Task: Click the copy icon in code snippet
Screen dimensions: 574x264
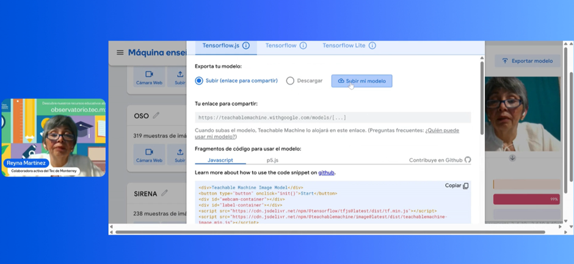Action: click(x=465, y=186)
